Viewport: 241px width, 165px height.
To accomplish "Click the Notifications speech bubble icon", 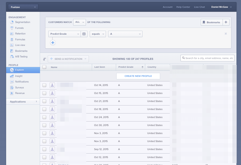I will (12, 82).
